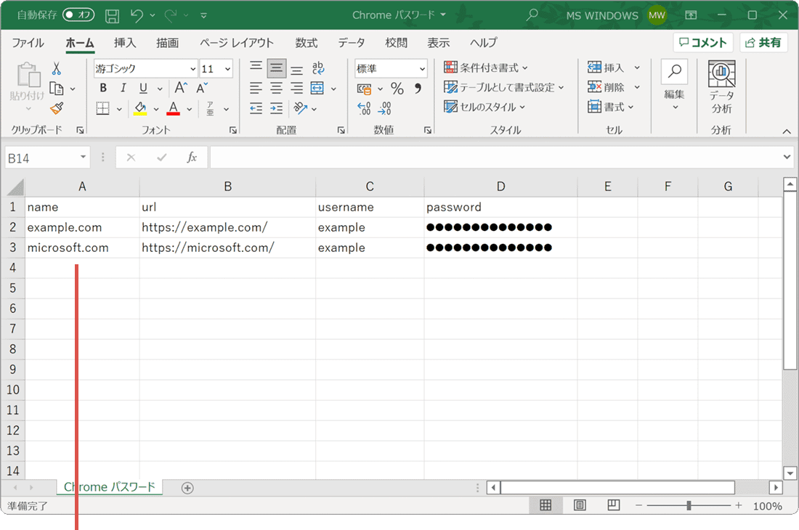Screen dimensions: 799x530
Task: Expand Format as Table (テーブルとして書式設定)
Action: 503,88
